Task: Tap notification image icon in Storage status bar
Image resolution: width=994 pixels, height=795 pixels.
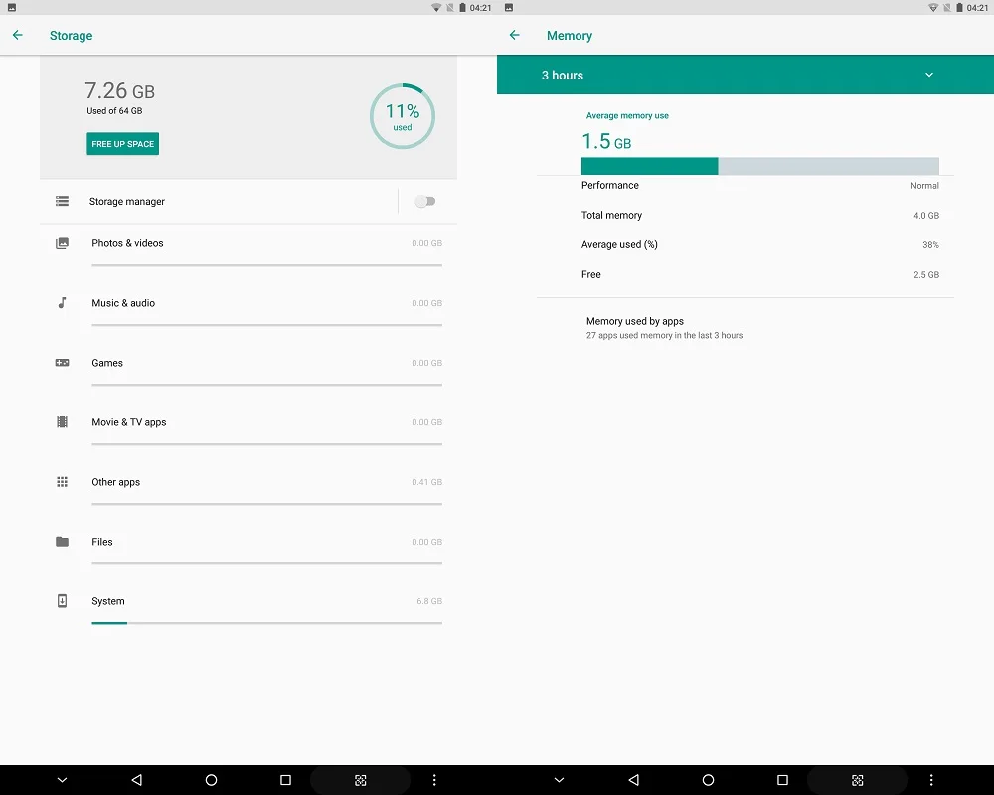Action: [11, 8]
